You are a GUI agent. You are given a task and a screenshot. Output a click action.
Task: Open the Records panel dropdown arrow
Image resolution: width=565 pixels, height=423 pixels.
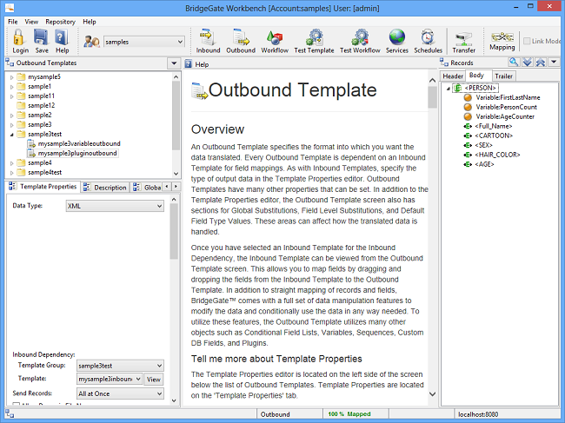point(554,62)
